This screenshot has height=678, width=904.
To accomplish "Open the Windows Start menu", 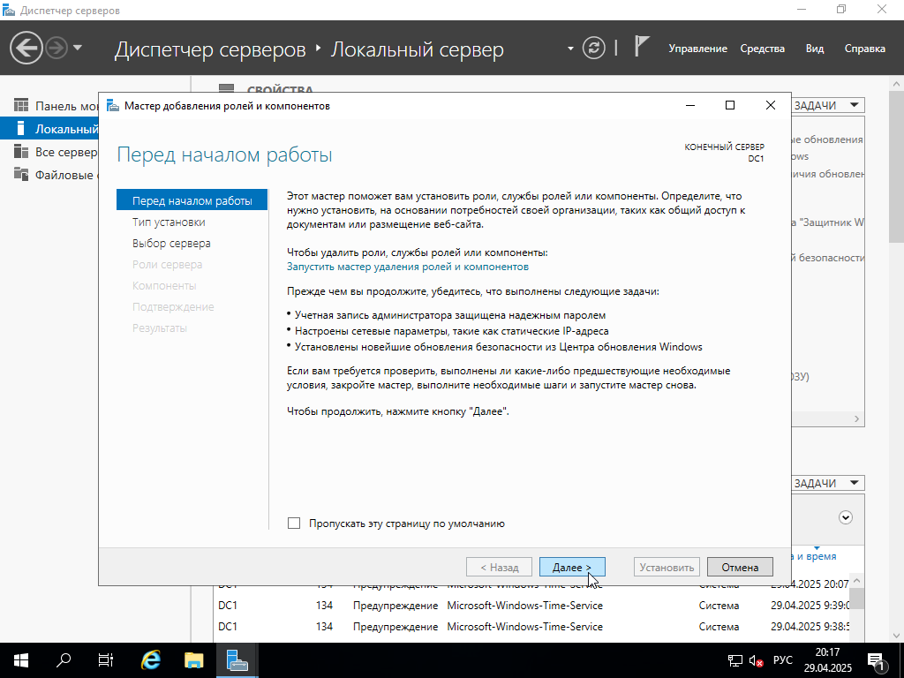I will point(21,660).
